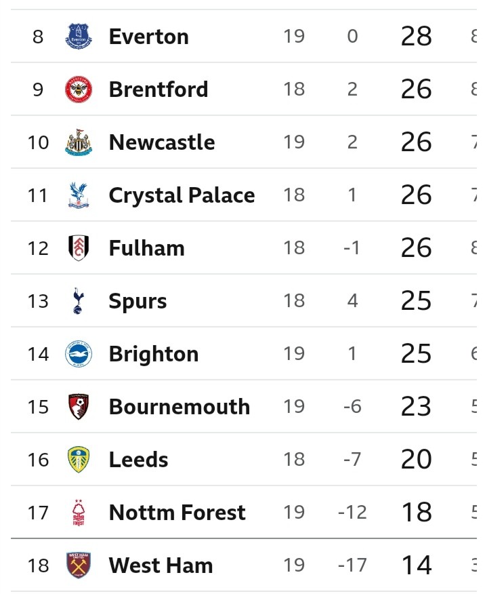Click the Spurs cockerel crest
This screenshot has height=594, width=487.
tap(78, 301)
